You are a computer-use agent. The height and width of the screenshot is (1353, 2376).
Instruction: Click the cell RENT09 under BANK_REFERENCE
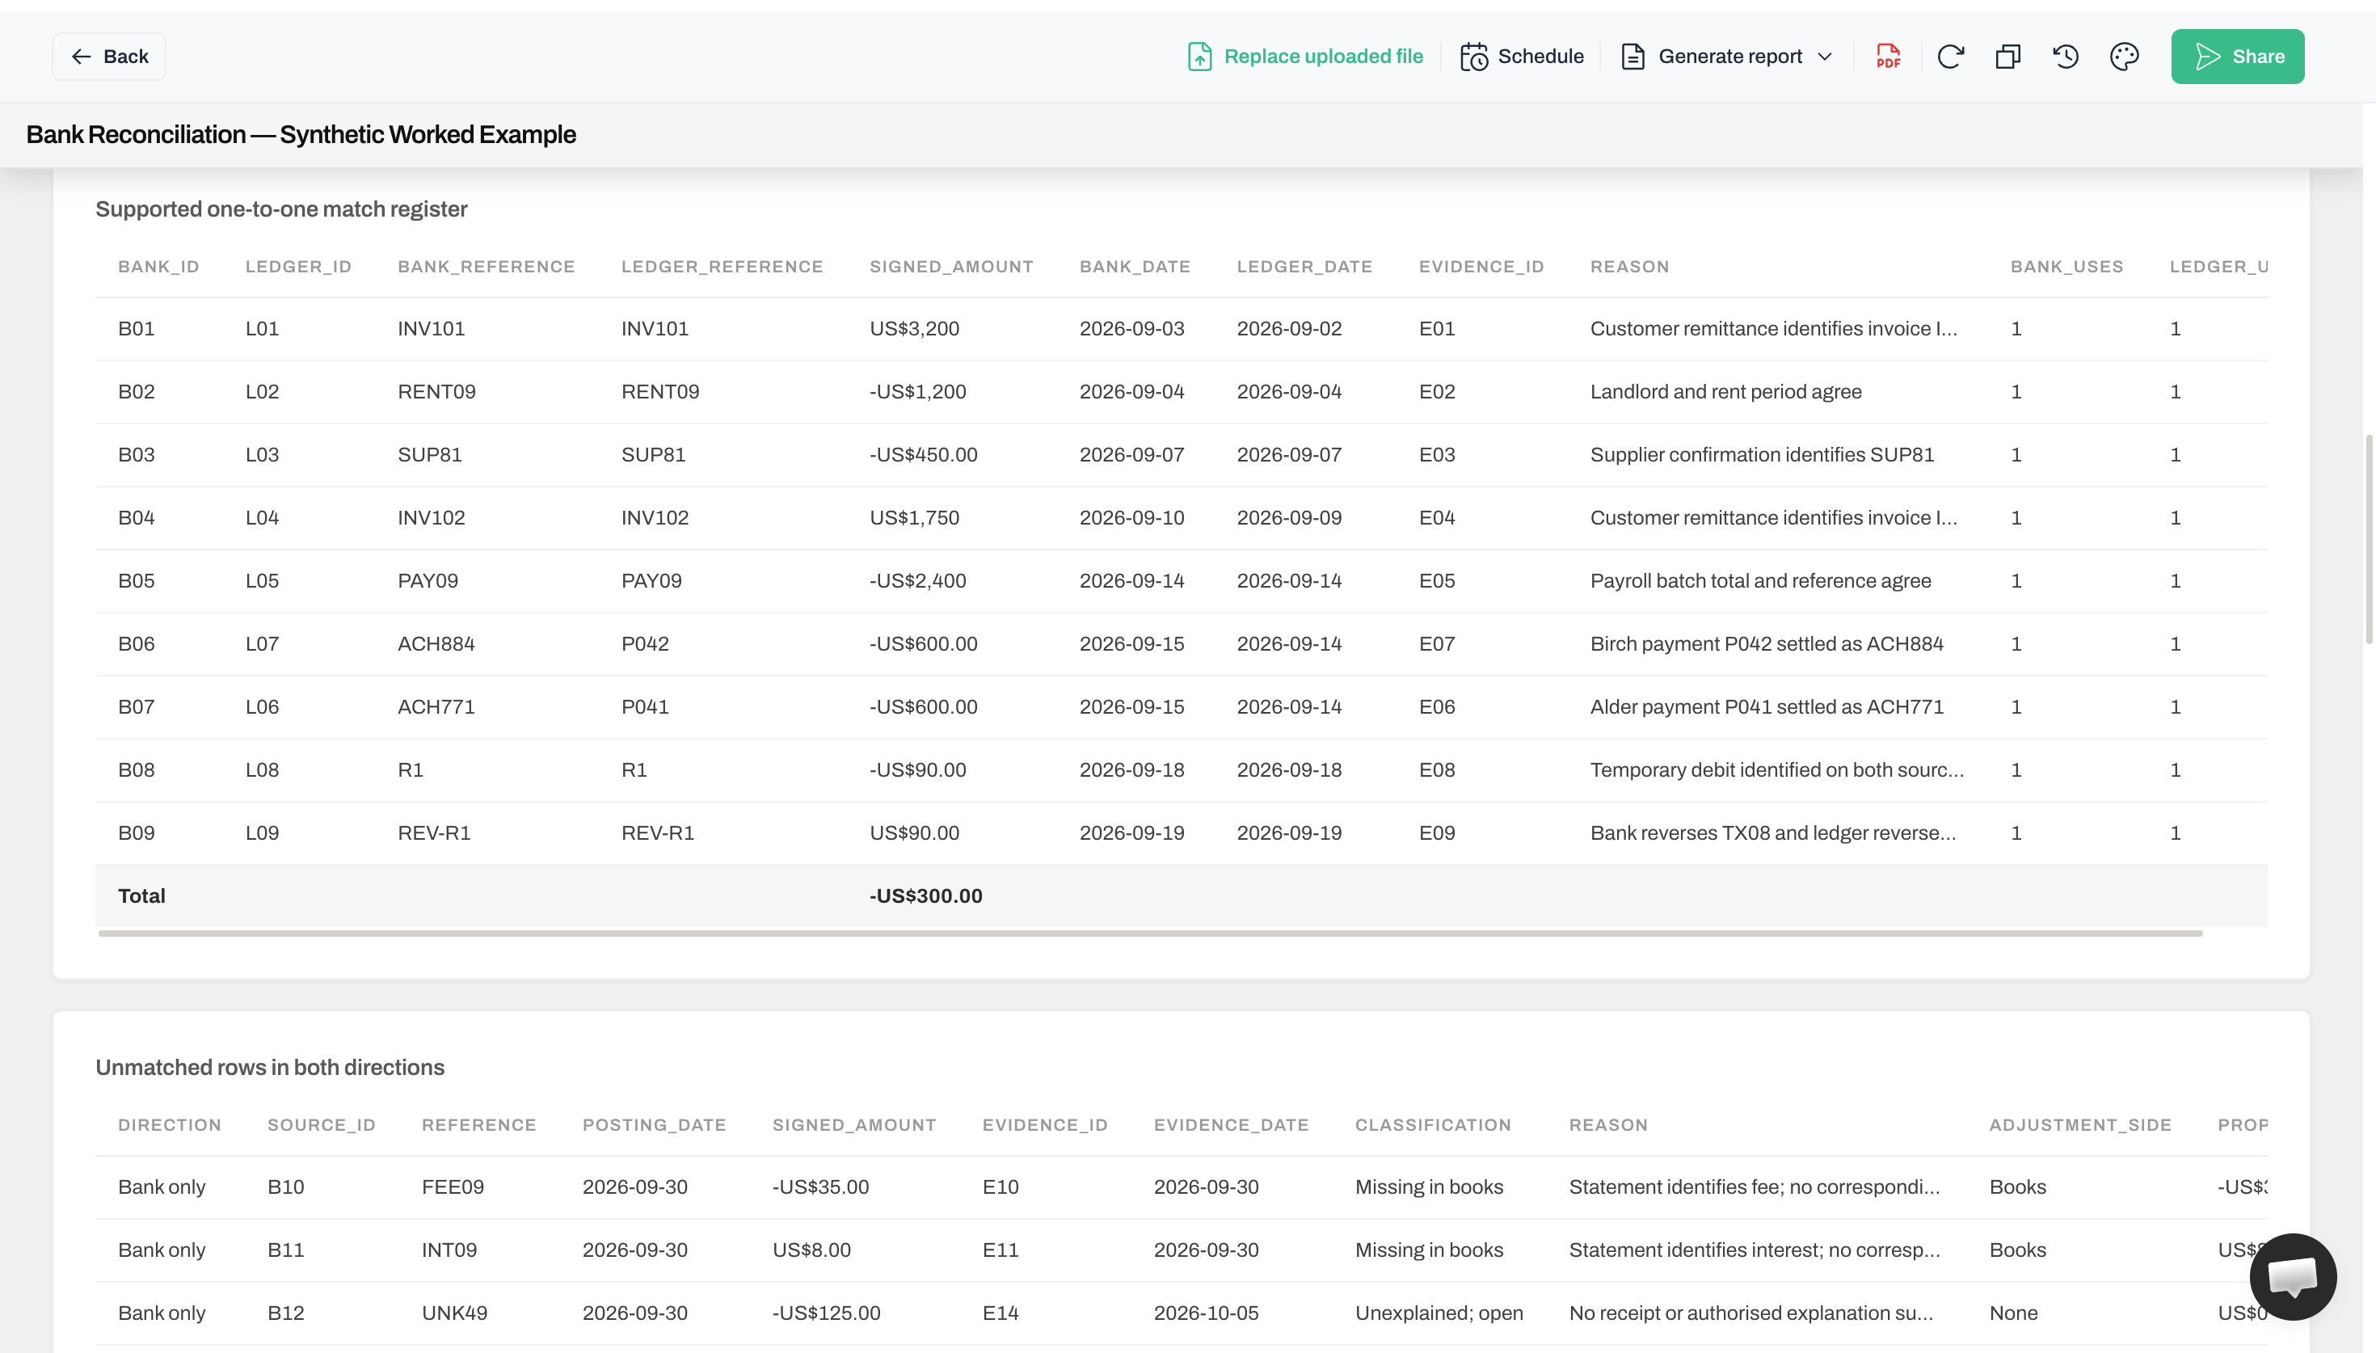436,392
